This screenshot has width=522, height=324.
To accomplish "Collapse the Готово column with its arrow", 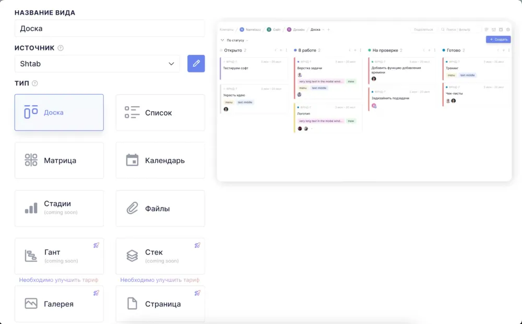I will click(498, 50).
